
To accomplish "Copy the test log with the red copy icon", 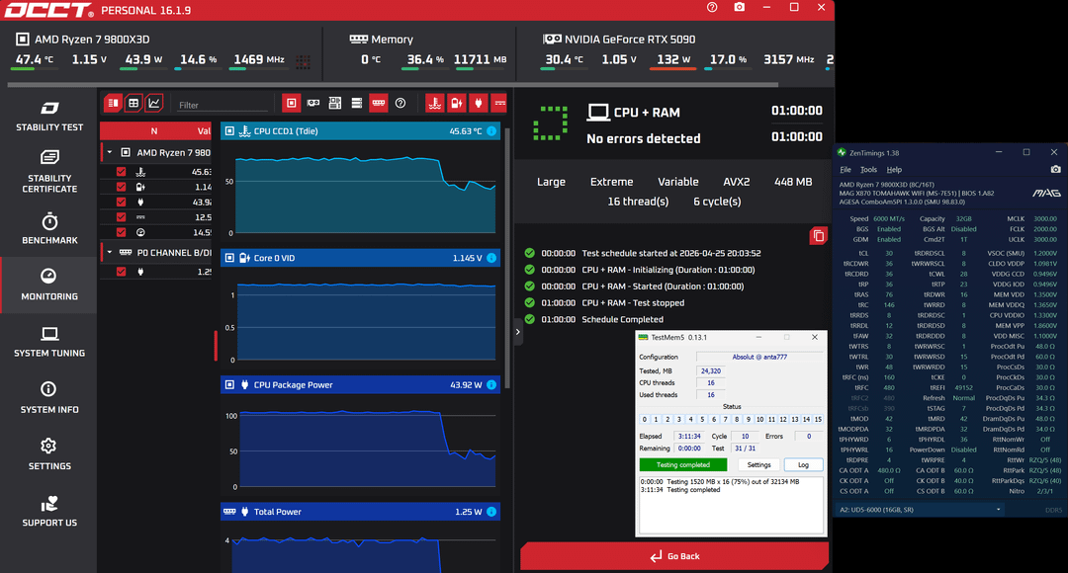I will tap(817, 235).
